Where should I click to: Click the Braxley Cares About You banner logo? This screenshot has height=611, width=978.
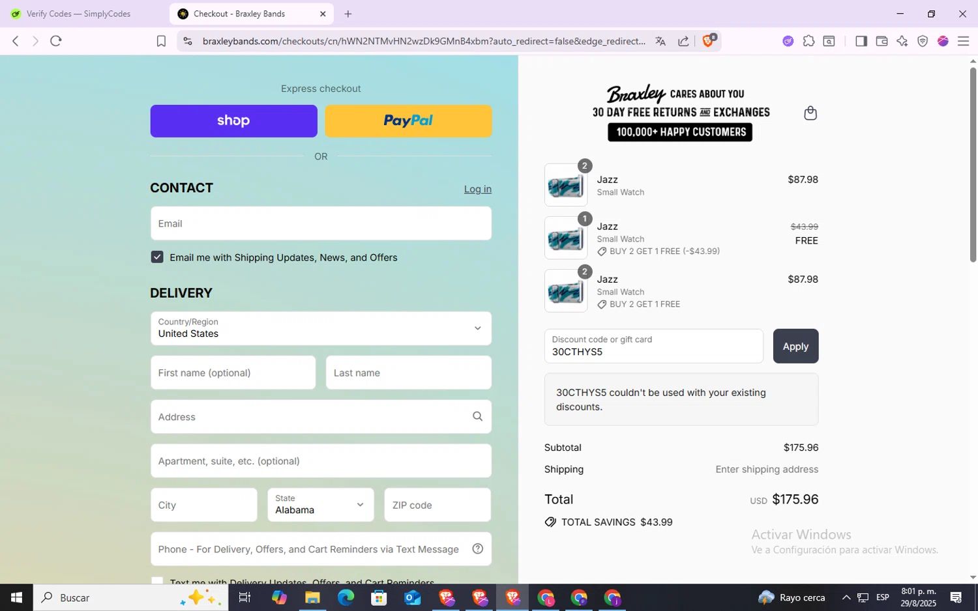pyautogui.click(x=681, y=112)
